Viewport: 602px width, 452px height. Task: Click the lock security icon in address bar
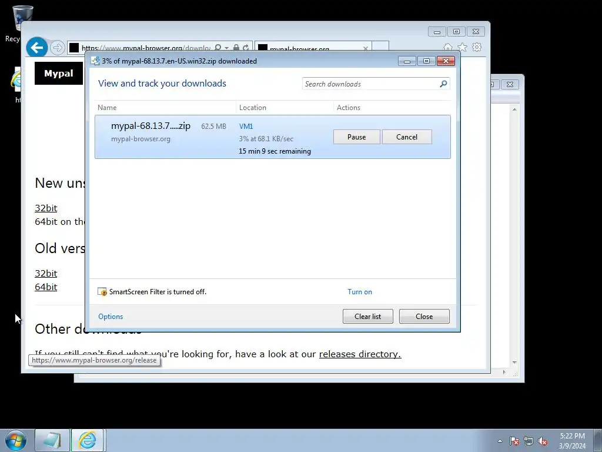point(236,48)
